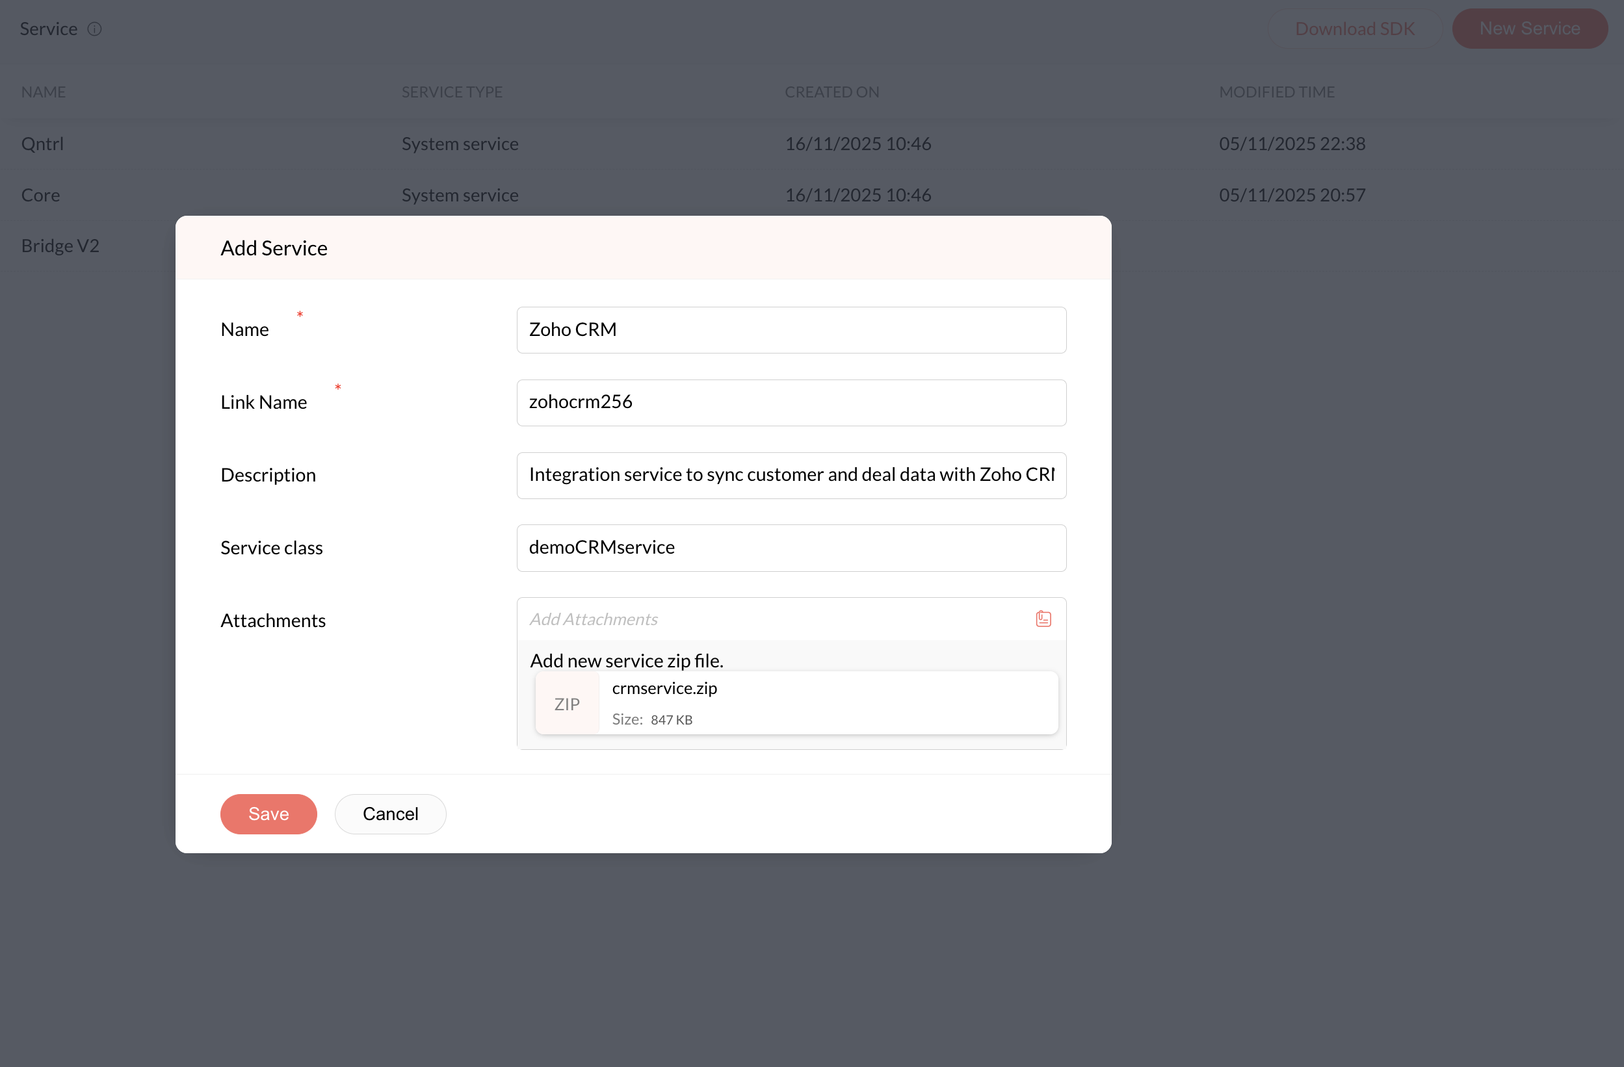The image size is (1624, 1067).
Task: Click the New Service button
Action: (x=1529, y=29)
